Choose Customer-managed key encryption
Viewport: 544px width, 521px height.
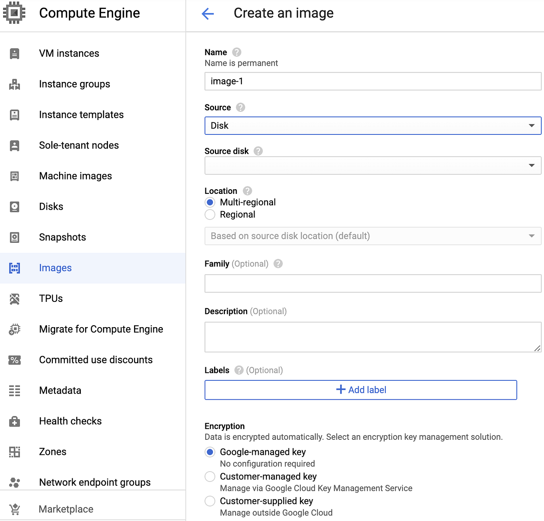tap(210, 477)
